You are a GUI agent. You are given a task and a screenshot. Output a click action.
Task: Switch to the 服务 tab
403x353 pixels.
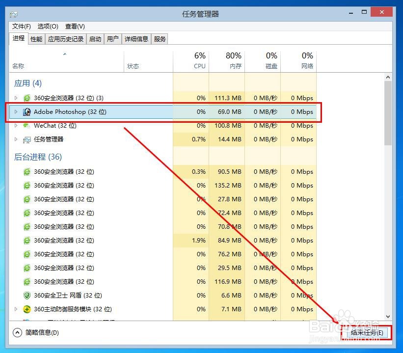click(x=160, y=39)
